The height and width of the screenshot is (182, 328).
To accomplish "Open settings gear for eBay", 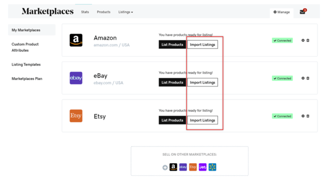I will [303, 78].
